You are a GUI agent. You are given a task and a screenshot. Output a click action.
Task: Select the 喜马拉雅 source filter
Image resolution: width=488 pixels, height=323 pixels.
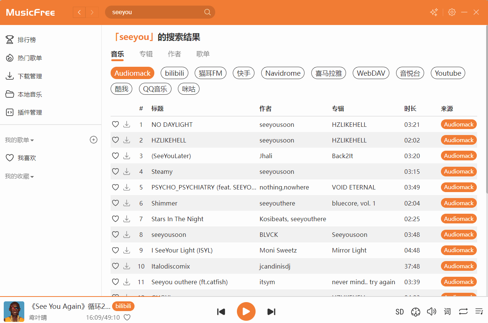point(329,73)
